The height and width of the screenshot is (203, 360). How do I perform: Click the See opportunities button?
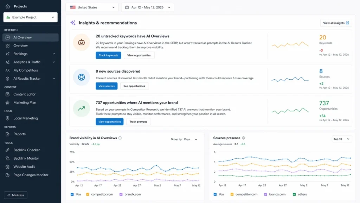point(134,86)
